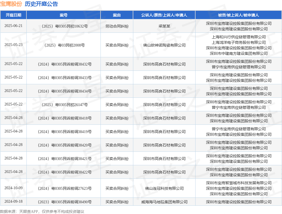Click 普宁市宝鹰供应链管理有限公司 in the 38432号 row

click(239, 67)
